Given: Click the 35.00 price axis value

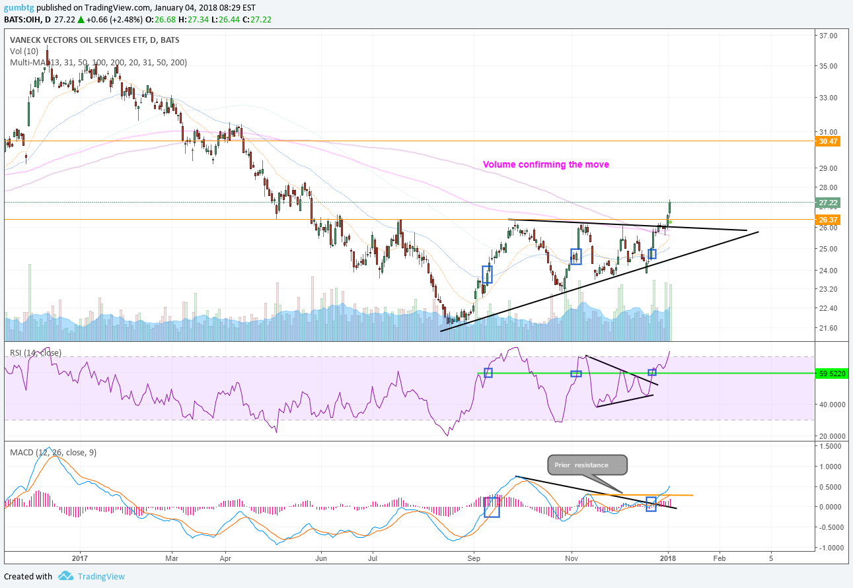Looking at the screenshot, I should coord(829,66).
